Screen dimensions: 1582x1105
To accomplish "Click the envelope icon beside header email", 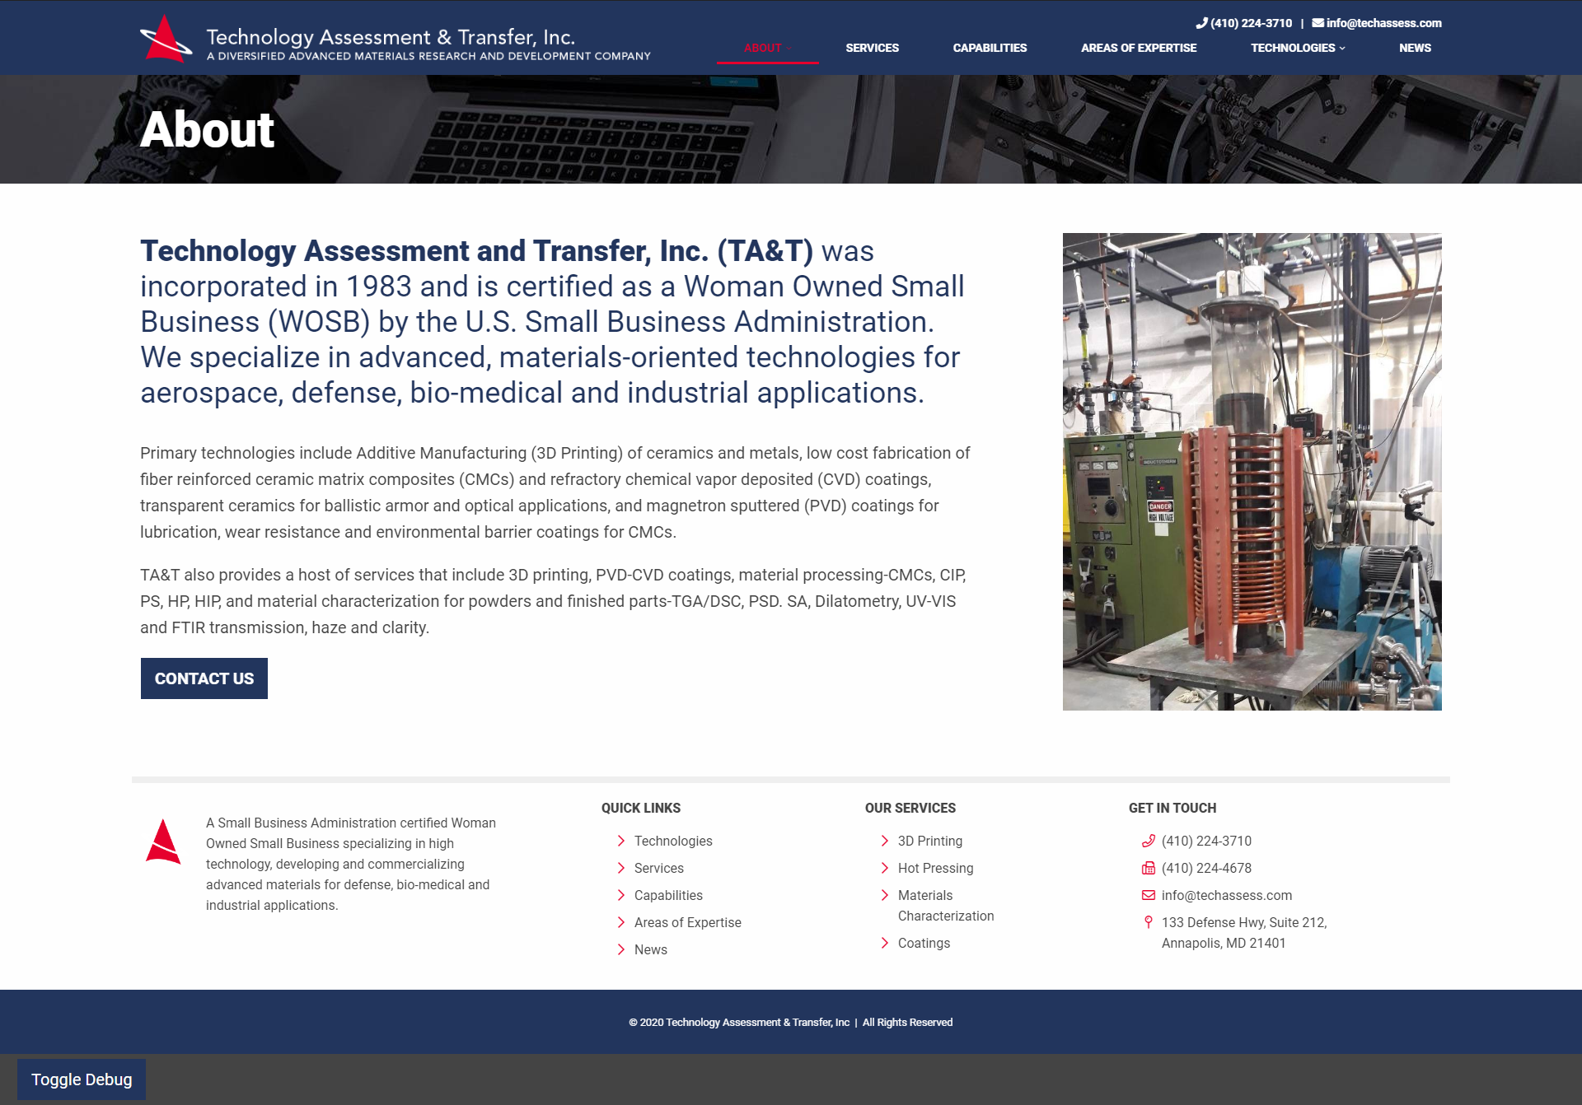I will 1318,23.
